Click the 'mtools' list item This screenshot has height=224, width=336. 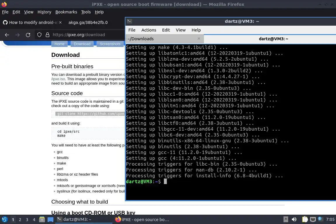click(x=62, y=180)
